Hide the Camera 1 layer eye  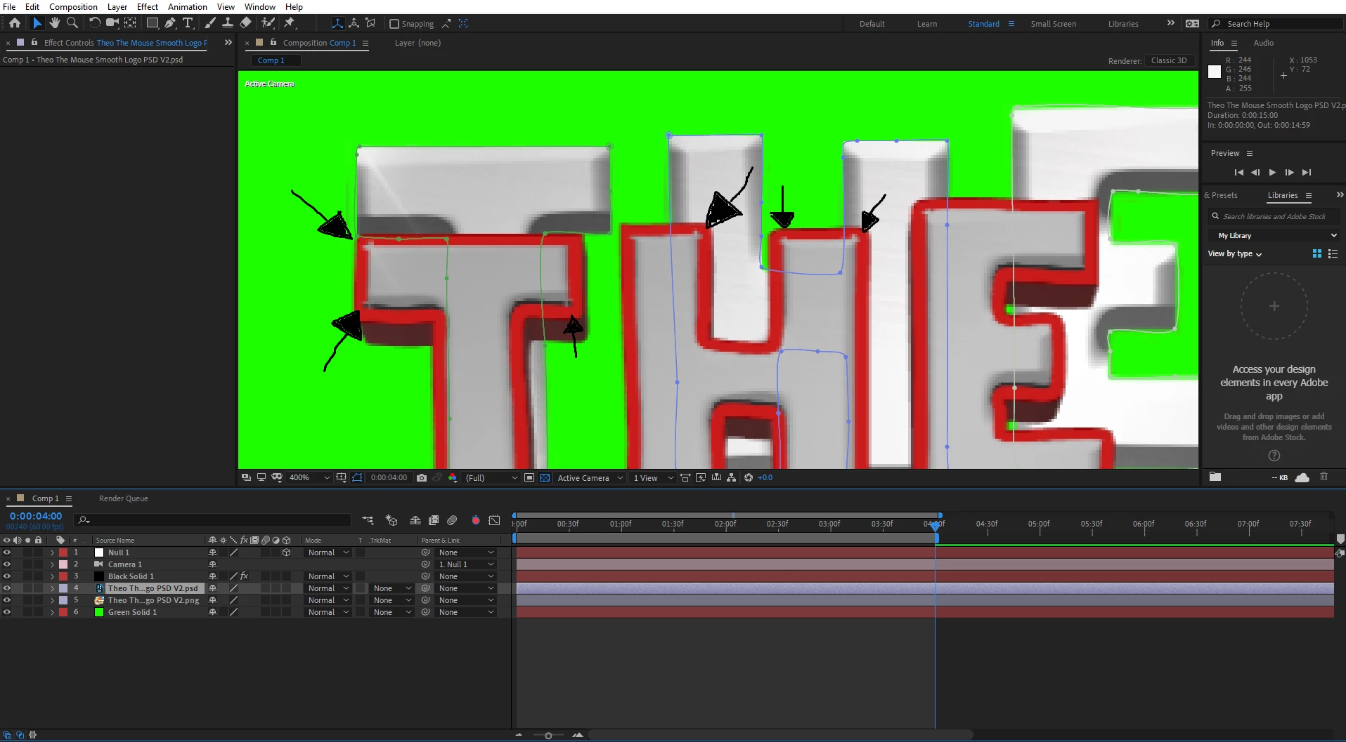coord(7,564)
